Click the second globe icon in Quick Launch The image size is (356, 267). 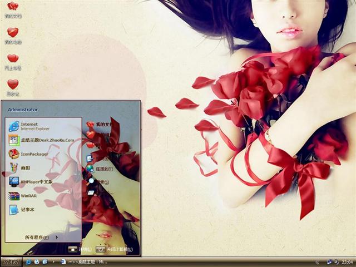tap(37, 262)
